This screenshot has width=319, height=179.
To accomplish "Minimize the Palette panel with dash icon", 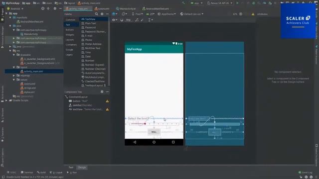I will (107, 14).
